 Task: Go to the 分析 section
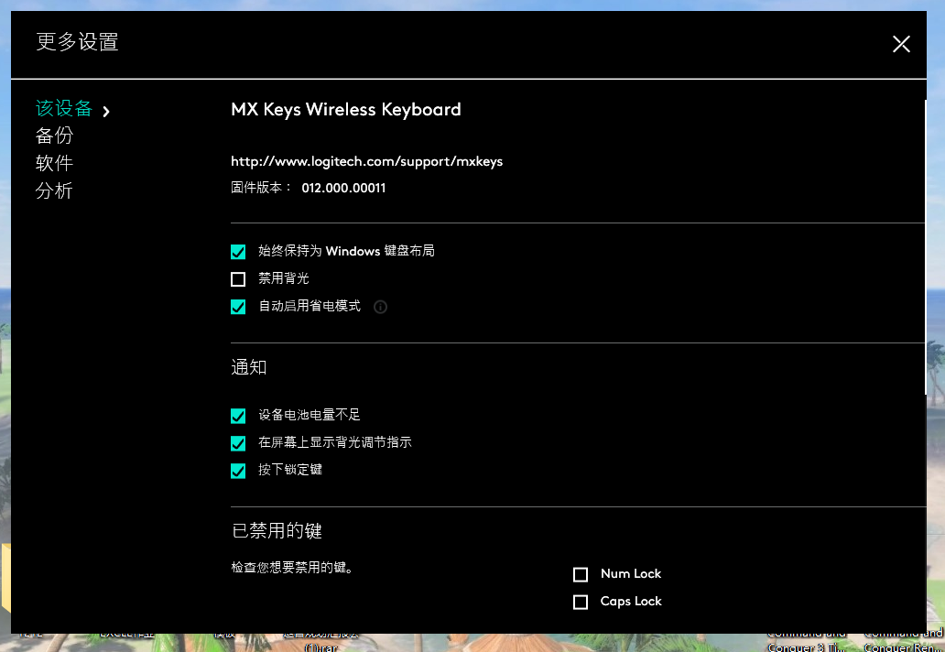tap(54, 190)
